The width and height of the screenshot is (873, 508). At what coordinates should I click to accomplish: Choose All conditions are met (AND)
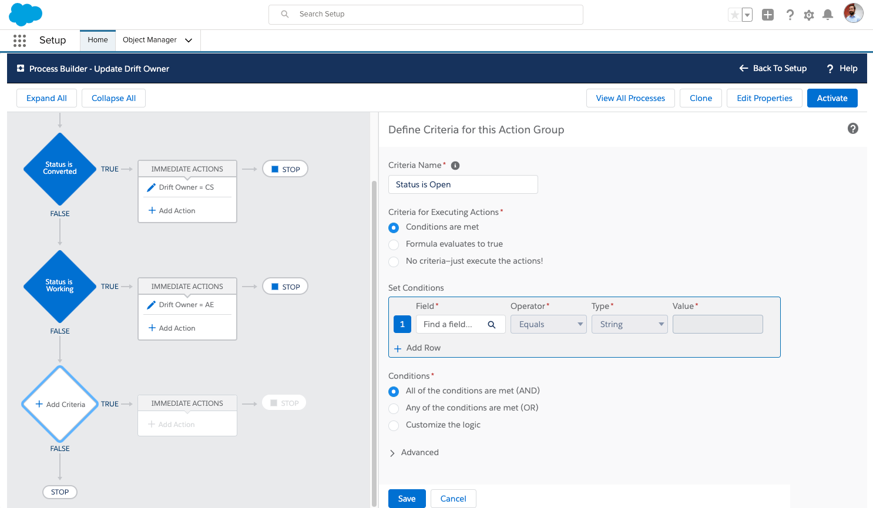pos(394,391)
